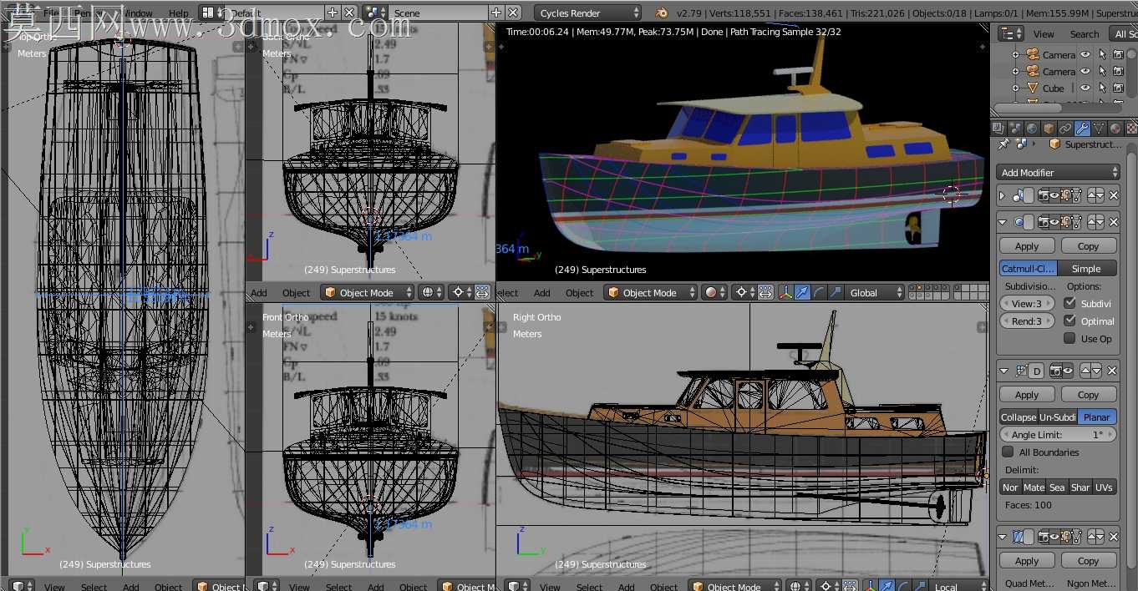Open the Render Layers properties tab
Viewport: 1138px width, 591px height.
(997, 129)
